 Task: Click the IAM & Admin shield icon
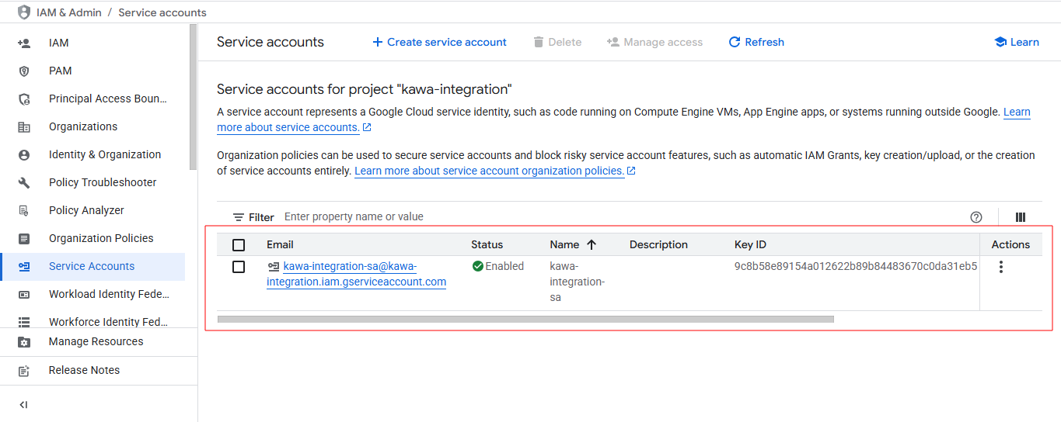click(x=23, y=12)
